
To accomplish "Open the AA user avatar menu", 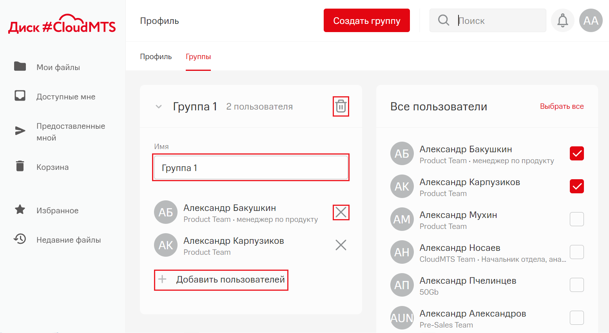I will tap(591, 20).
